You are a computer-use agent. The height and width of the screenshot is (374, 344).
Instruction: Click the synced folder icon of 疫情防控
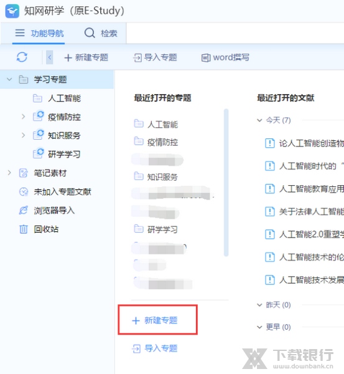39,116
